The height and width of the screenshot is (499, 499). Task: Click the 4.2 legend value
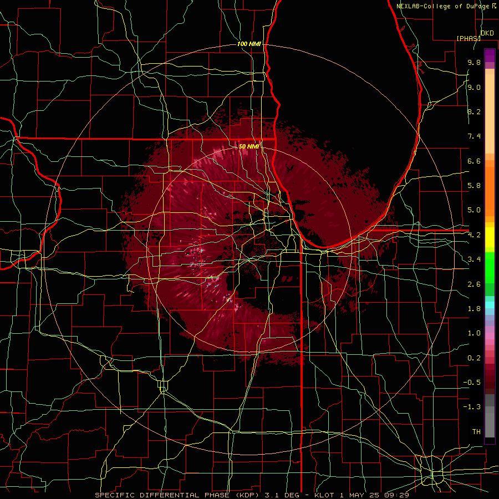[474, 235]
